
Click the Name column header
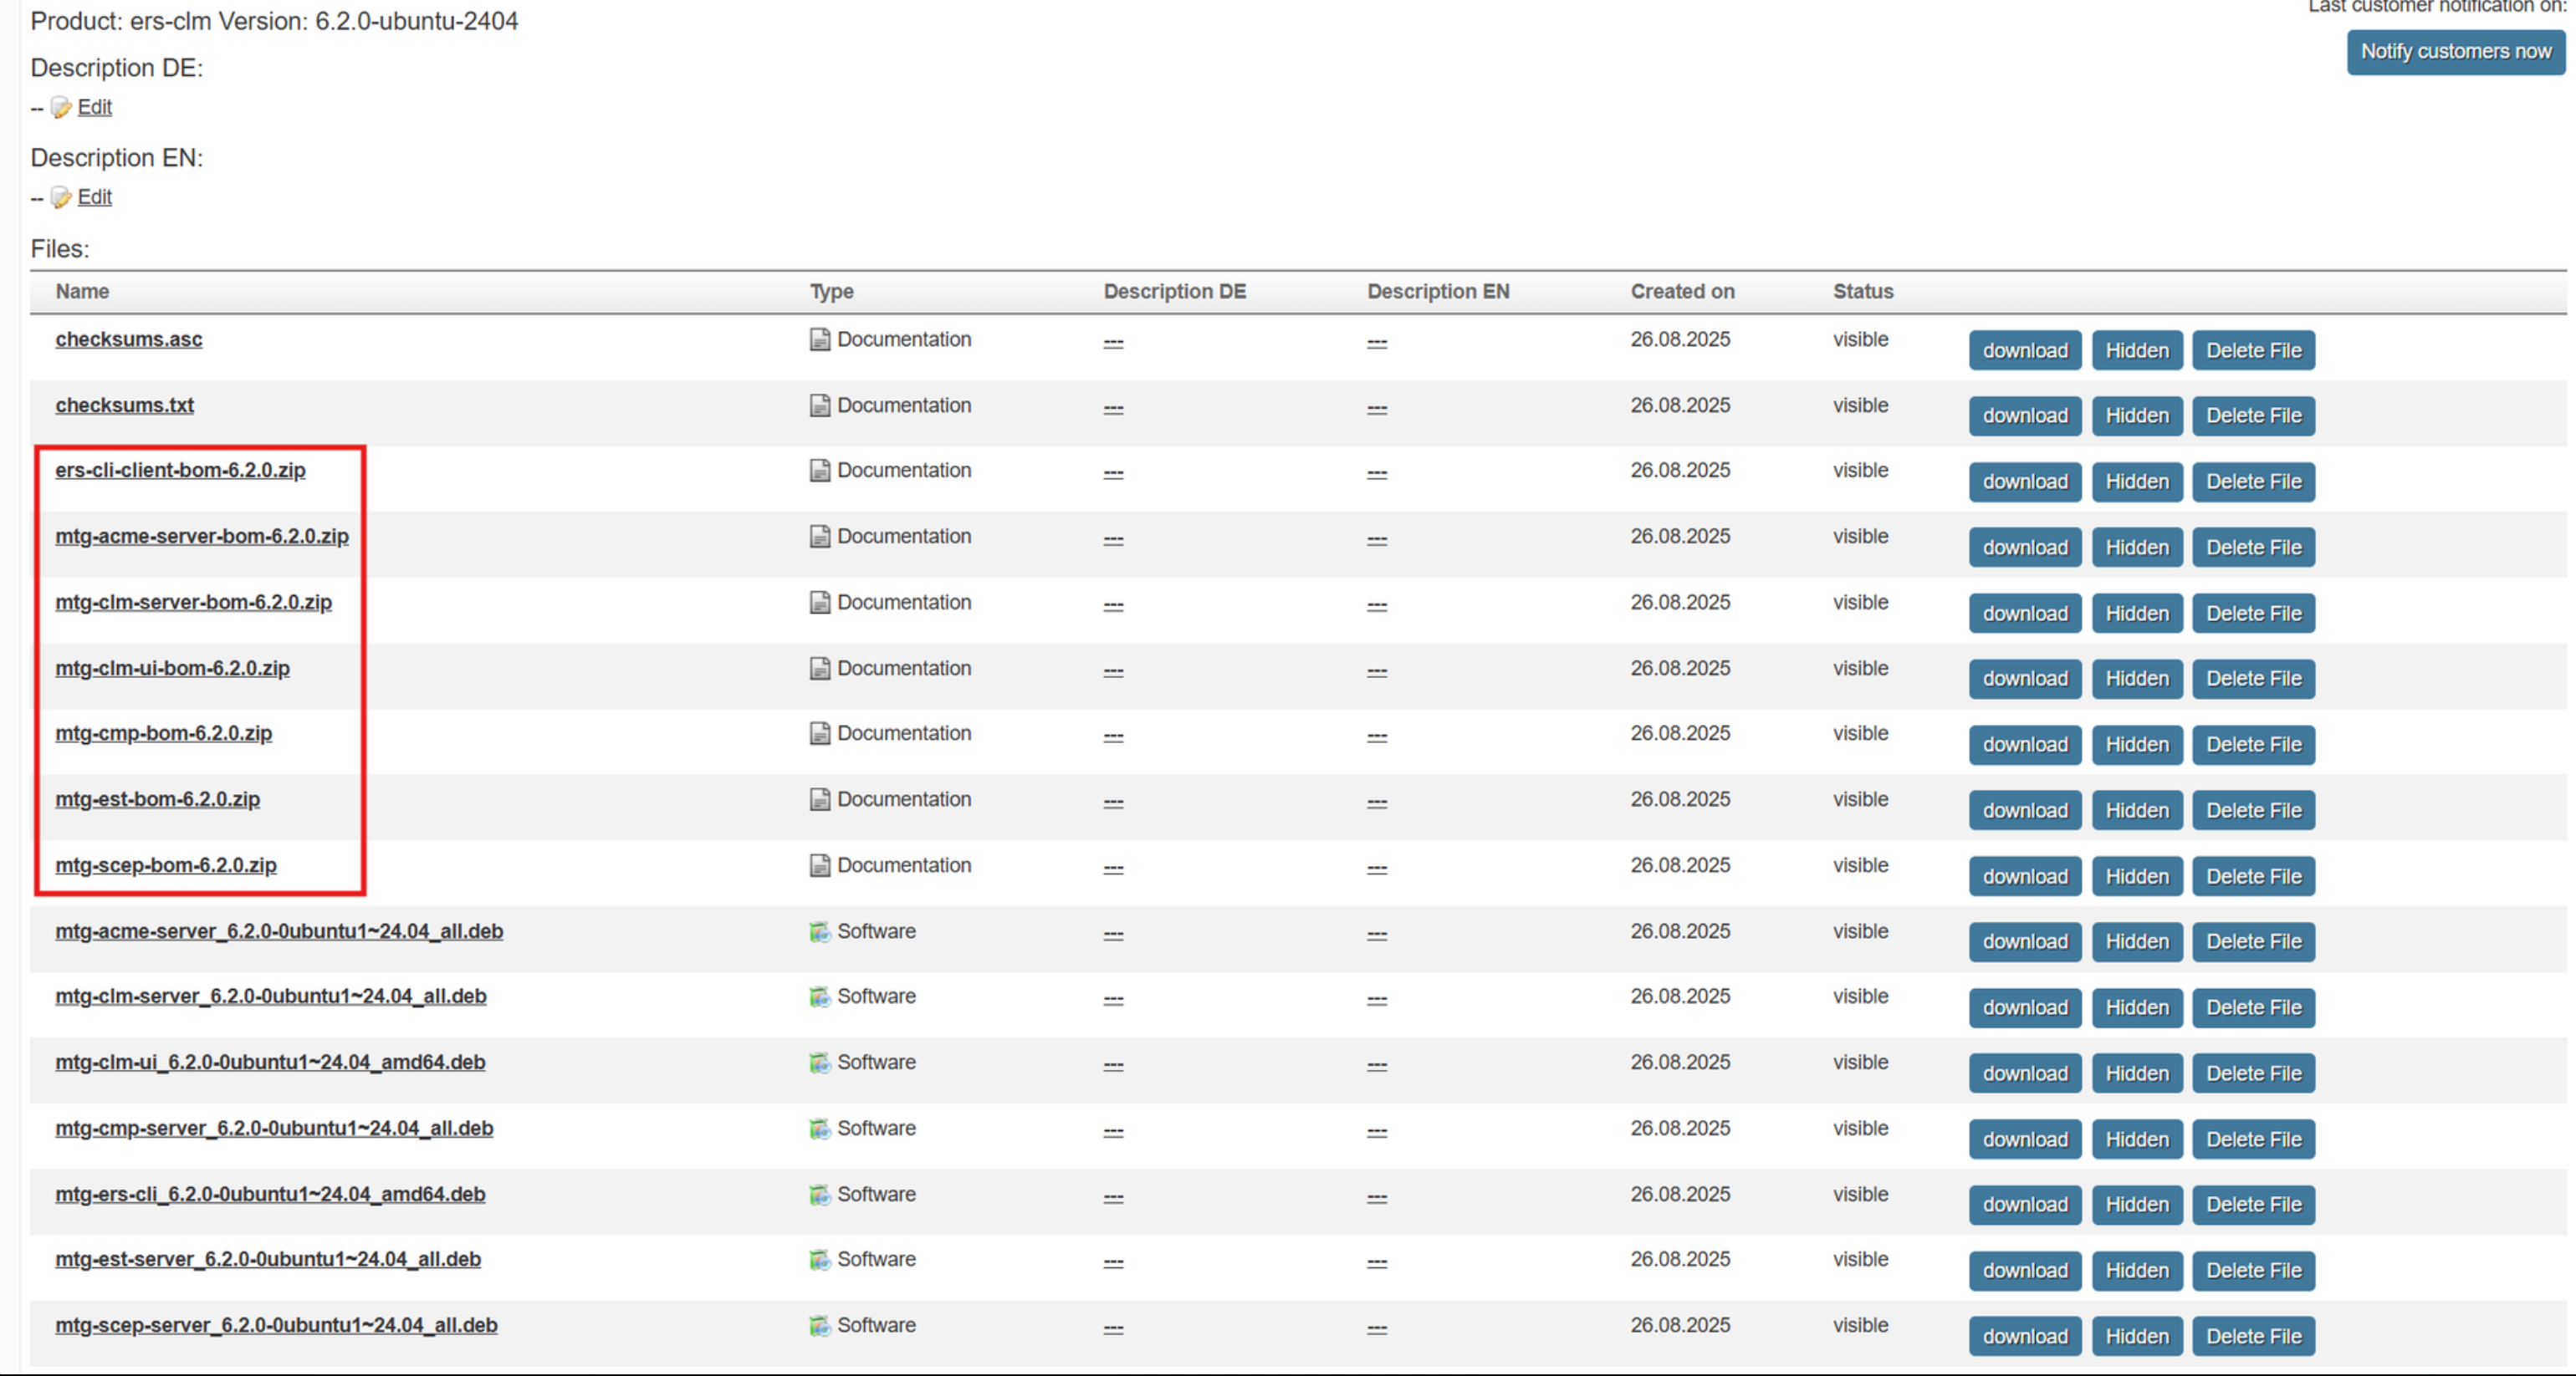[82, 292]
